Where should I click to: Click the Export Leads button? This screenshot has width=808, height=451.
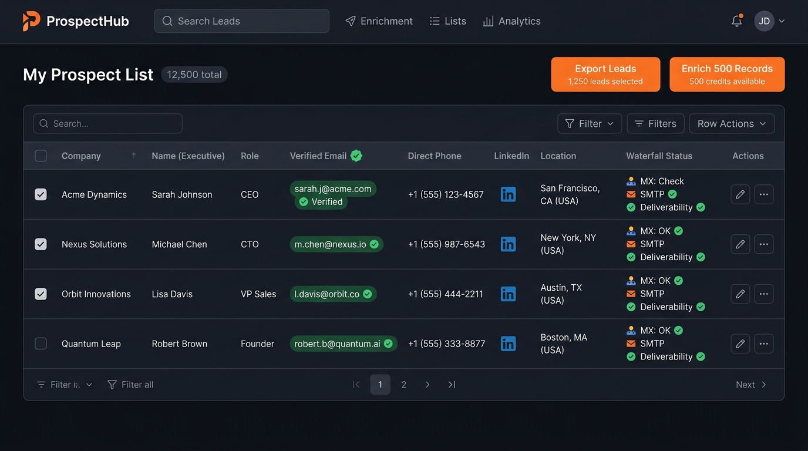coord(605,74)
